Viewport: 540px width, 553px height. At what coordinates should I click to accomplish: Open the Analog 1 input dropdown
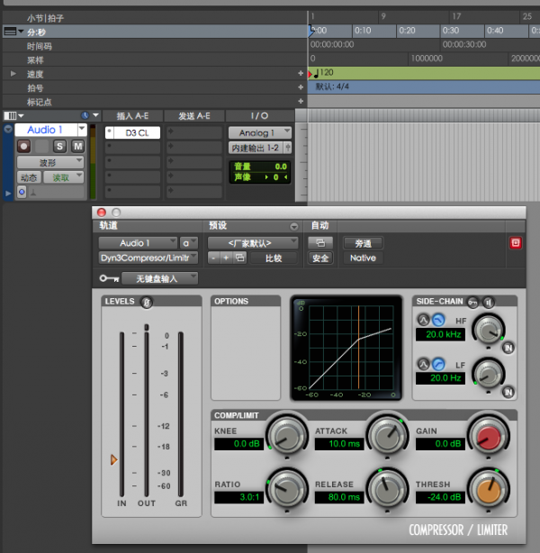[x=259, y=132]
